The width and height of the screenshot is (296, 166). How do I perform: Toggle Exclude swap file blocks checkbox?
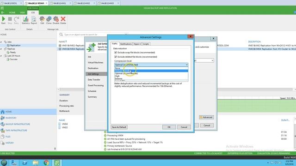(116, 53)
